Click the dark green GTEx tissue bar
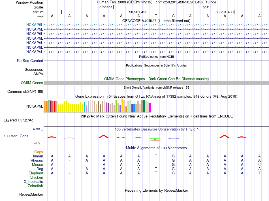269x201 pixels. pyautogui.click(x=144, y=106)
